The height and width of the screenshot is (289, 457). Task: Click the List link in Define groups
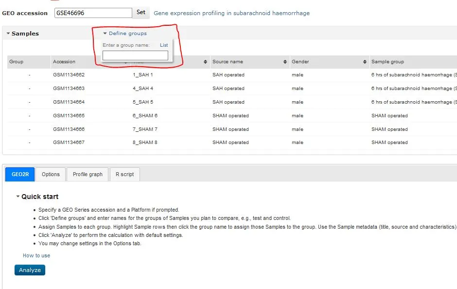point(164,45)
